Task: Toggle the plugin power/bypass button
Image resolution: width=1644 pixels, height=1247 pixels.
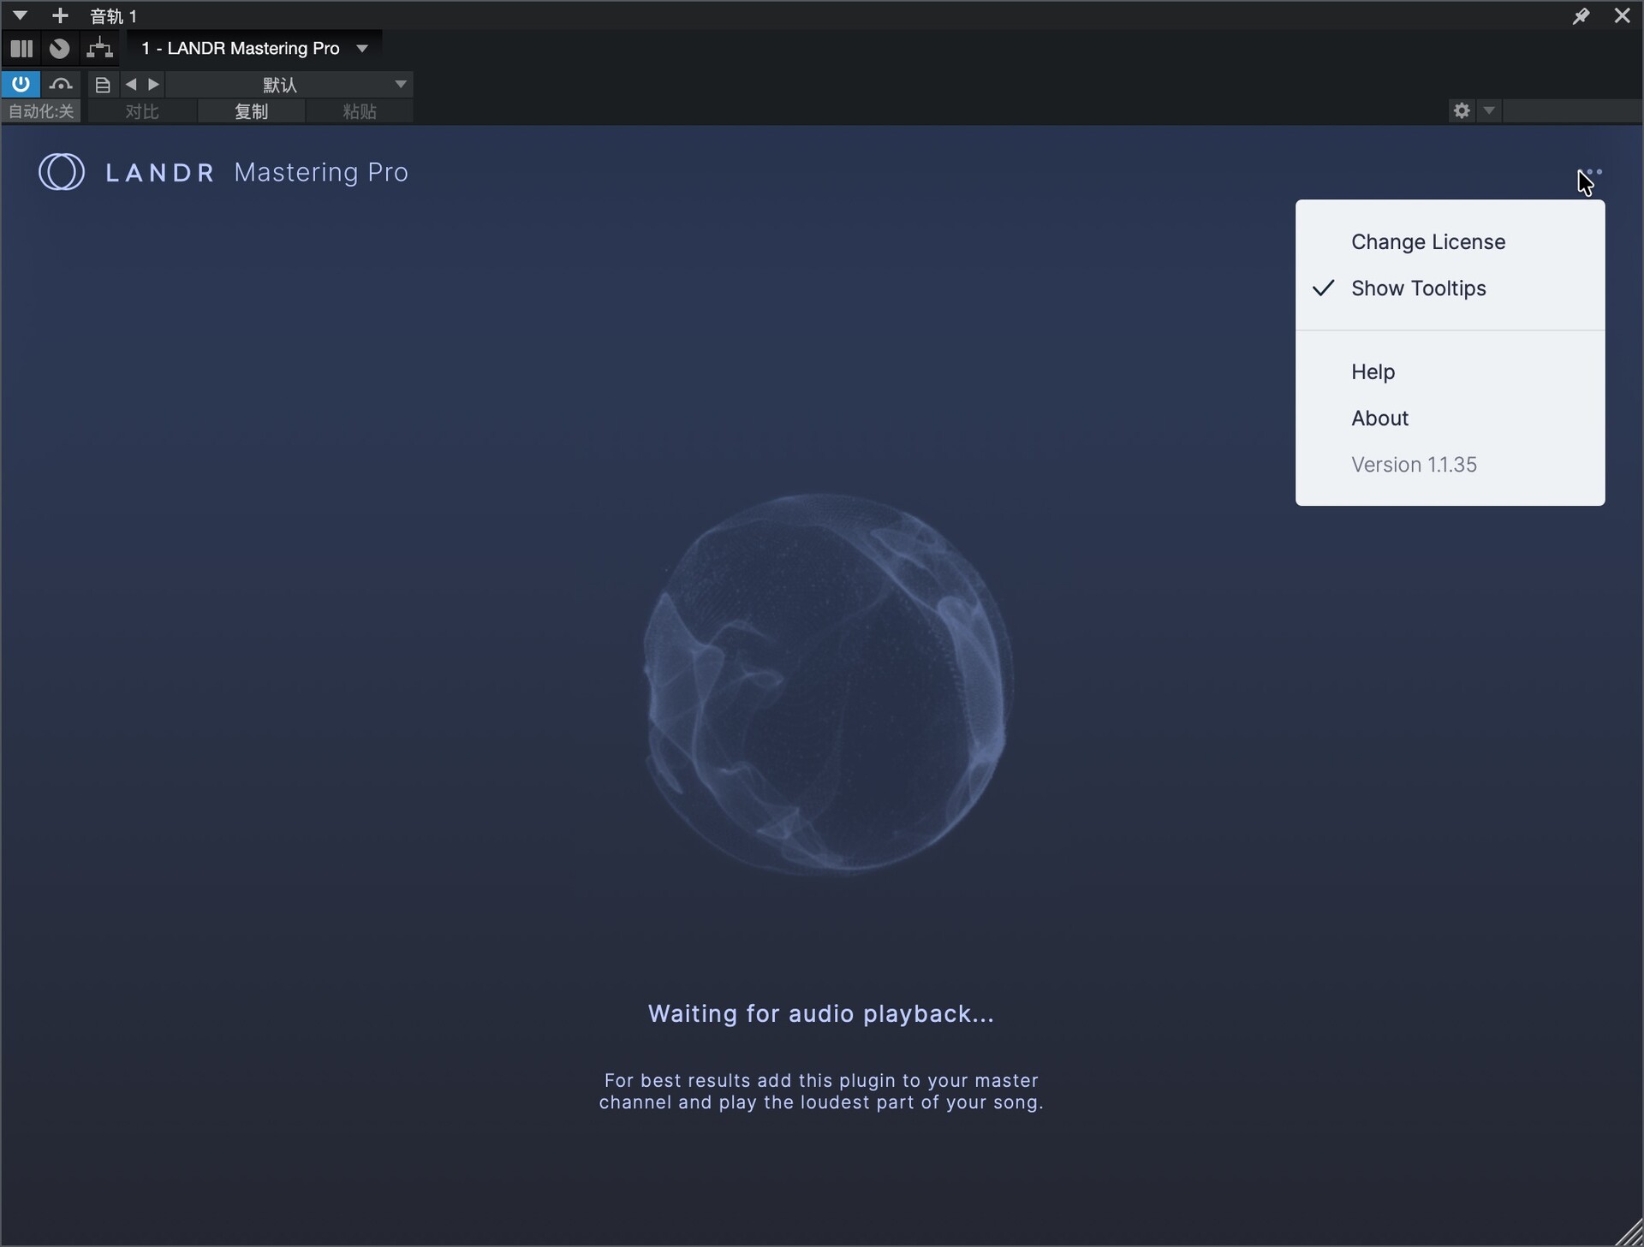Action: [x=21, y=84]
